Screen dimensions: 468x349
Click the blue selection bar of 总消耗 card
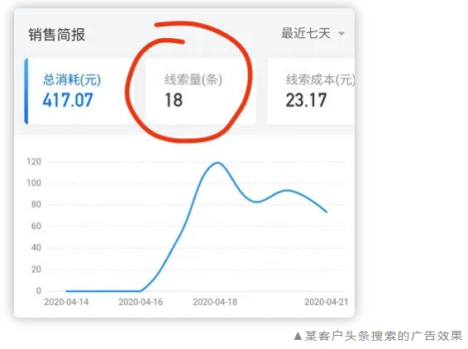tap(26, 91)
